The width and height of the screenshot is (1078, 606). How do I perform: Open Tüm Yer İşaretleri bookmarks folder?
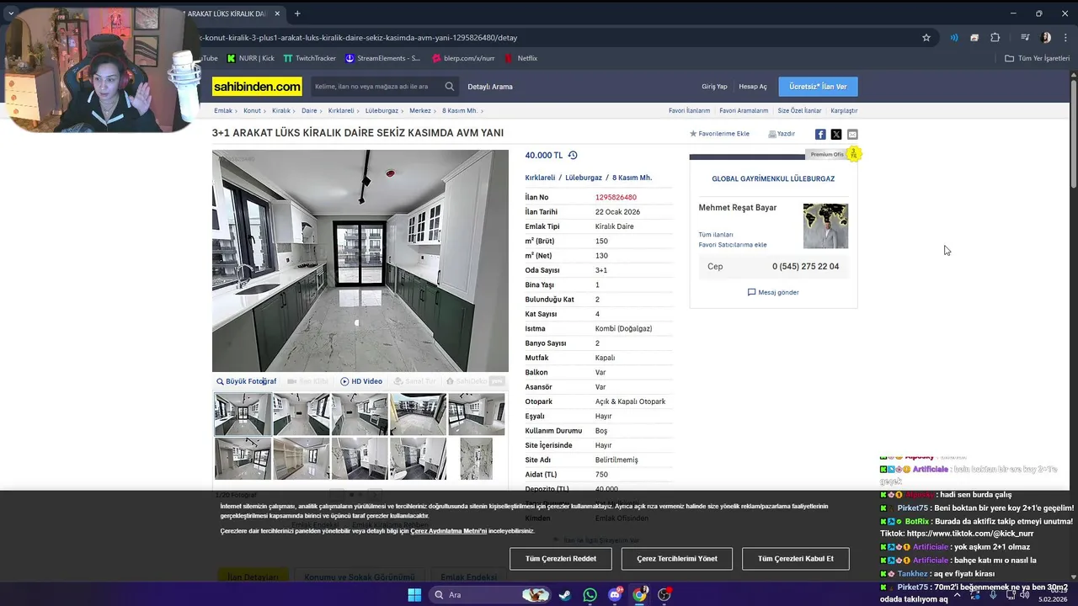point(1037,59)
